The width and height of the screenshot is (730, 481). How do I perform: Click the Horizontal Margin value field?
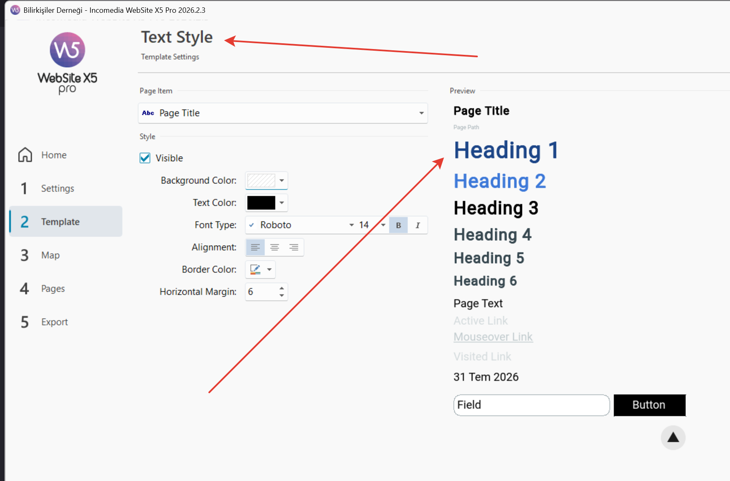tap(262, 292)
